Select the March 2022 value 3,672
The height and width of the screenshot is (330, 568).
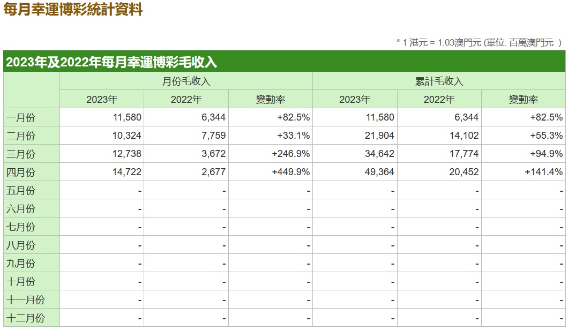214,154
